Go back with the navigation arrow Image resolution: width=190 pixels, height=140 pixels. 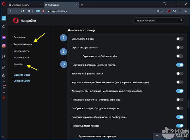tap(11, 11)
